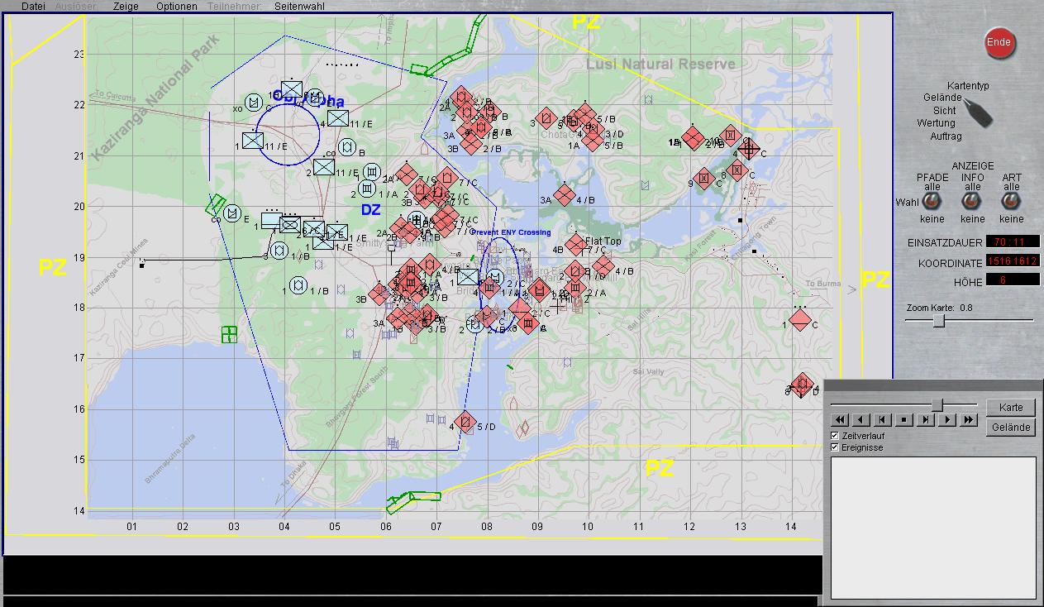Click the Karte button
The width and height of the screenshot is (1044, 607).
click(x=1011, y=407)
